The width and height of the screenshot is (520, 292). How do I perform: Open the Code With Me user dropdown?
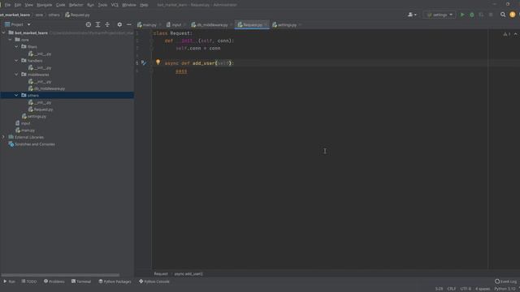(412, 15)
